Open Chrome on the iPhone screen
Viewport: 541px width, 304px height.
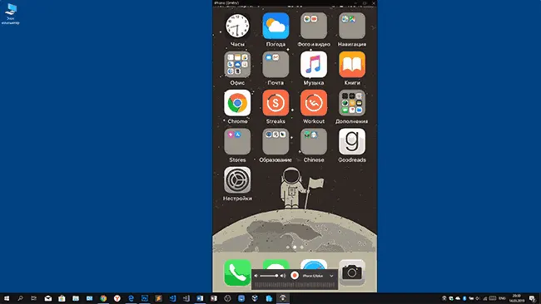coord(237,103)
